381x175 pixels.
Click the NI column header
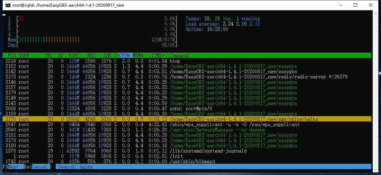click(61, 56)
